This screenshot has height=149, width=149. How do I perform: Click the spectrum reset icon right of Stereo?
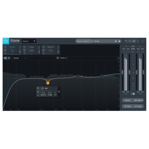coord(118,58)
